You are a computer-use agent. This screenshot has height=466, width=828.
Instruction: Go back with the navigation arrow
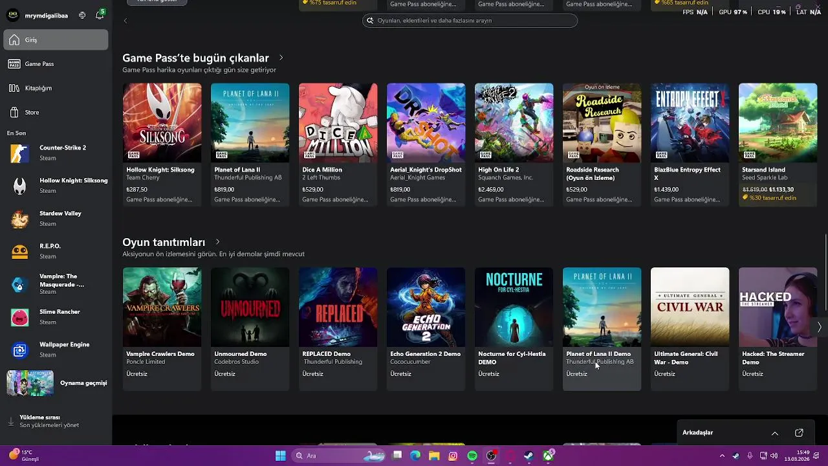coord(125,21)
